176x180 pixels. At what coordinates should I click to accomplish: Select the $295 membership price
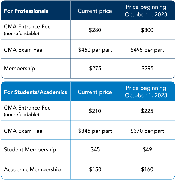point(147,68)
